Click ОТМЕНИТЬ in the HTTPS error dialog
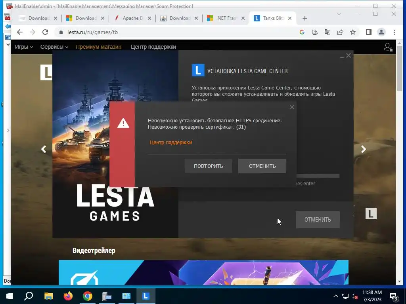 (x=262, y=166)
